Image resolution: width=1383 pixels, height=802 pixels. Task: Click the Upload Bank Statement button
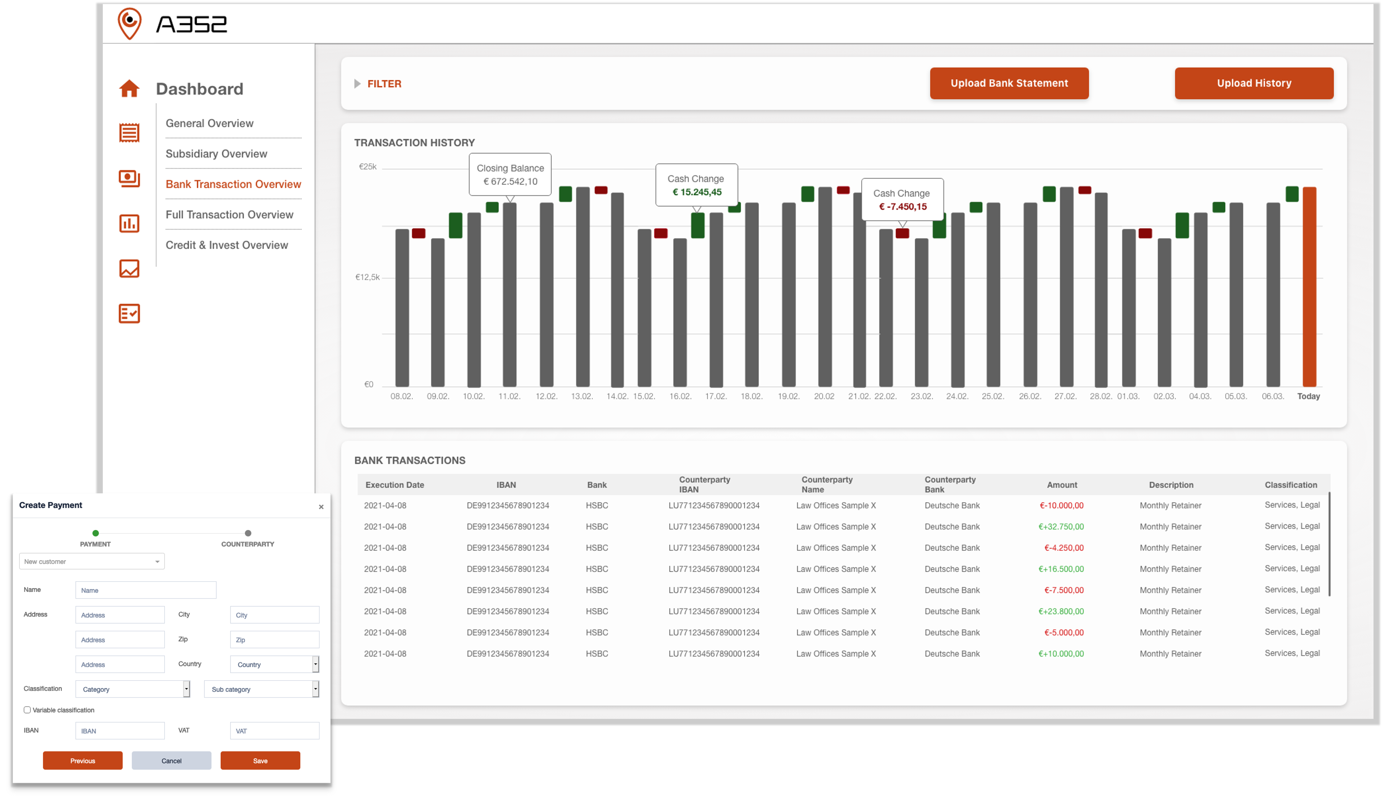pyautogui.click(x=1009, y=83)
